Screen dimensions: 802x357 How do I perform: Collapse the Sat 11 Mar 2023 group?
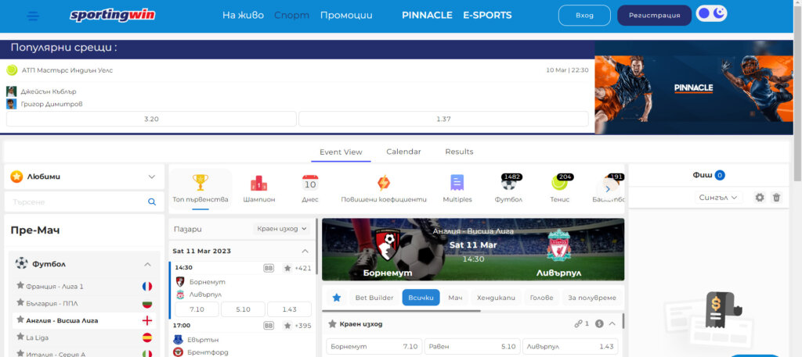pyautogui.click(x=305, y=251)
